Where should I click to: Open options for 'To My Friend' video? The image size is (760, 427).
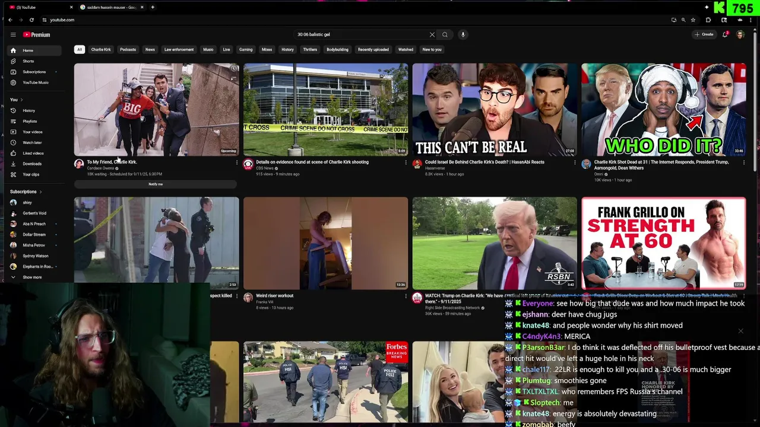(237, 162)
